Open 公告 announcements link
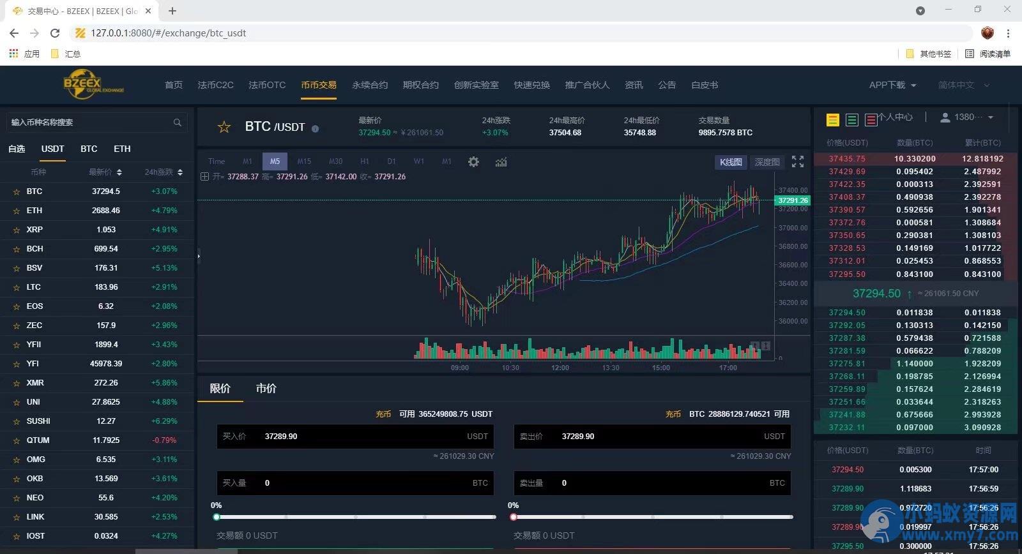The width and height of the screenshot is (1022, 554). pyautogui.click(x=667, y=85)
